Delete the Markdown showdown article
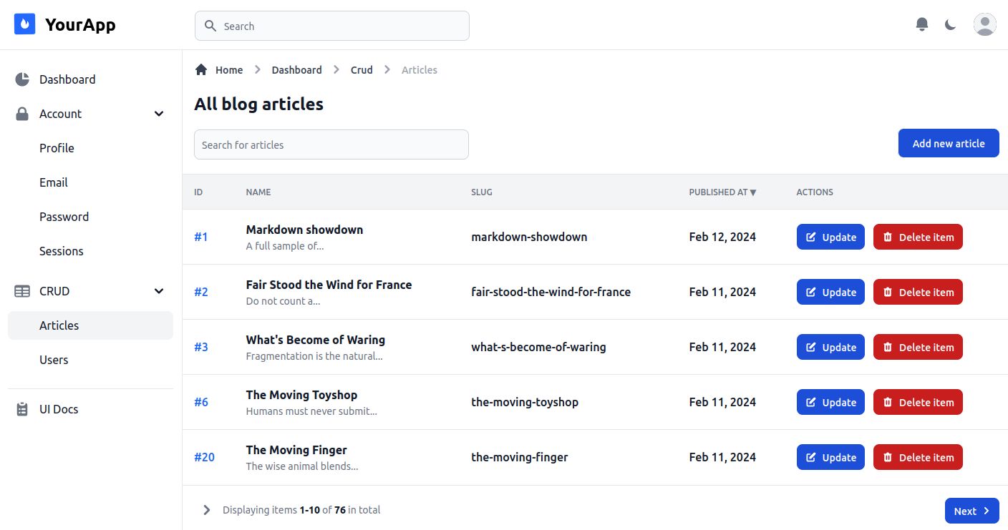1008x530 pixels. [x=918, y=237]
